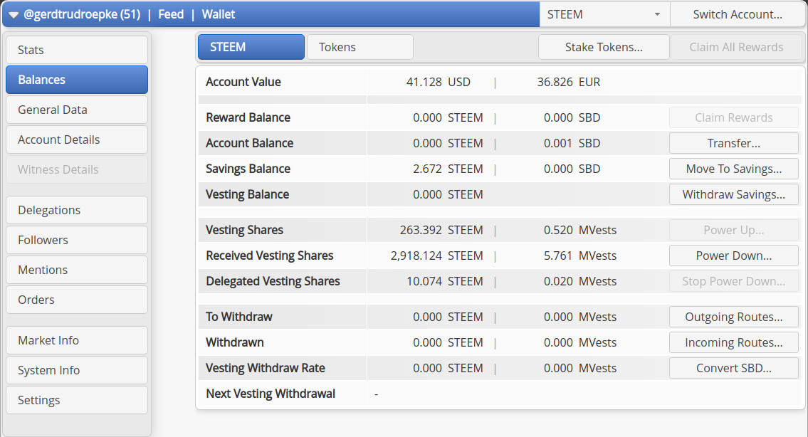The height and width of the screenshot is (437, 808).
Task: Click the Reward Balance label
Action: [x=248, y=117]
